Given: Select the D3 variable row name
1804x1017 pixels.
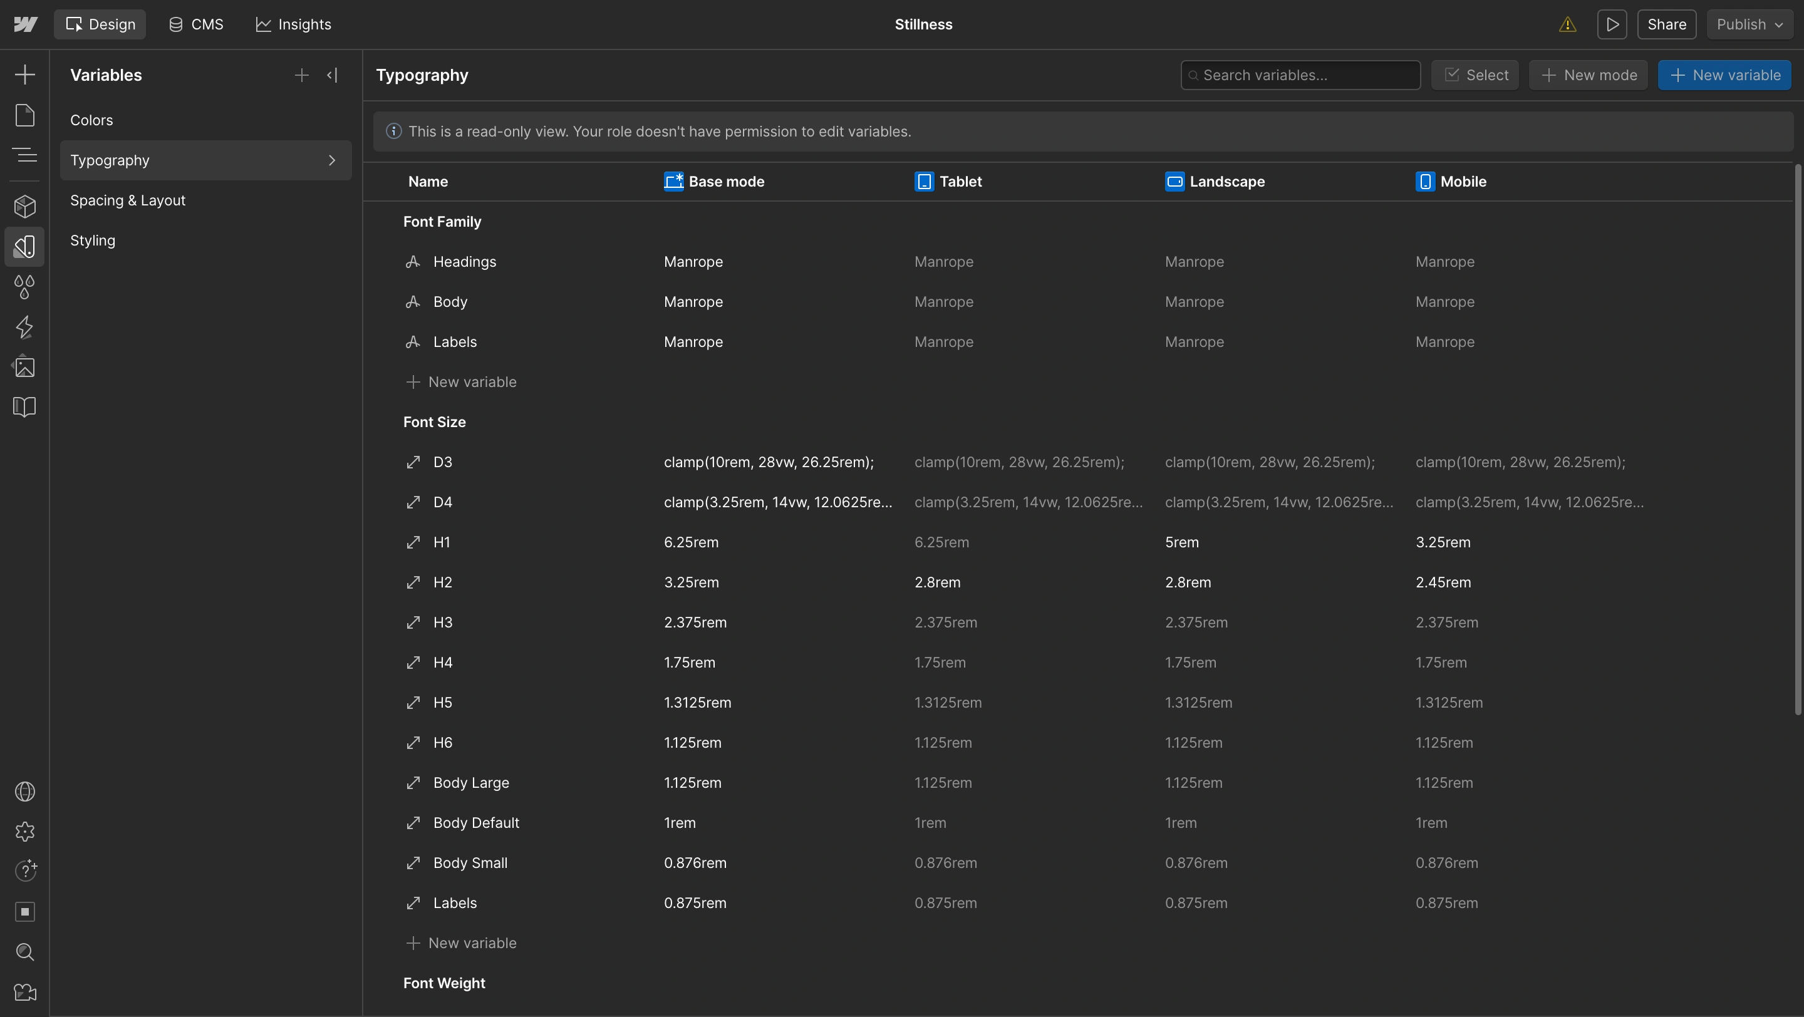Looking at the screenshot, I should [x=443, y=463].
